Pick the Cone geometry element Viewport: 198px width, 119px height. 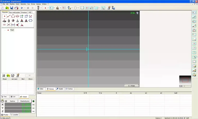[x=17, y=21]
